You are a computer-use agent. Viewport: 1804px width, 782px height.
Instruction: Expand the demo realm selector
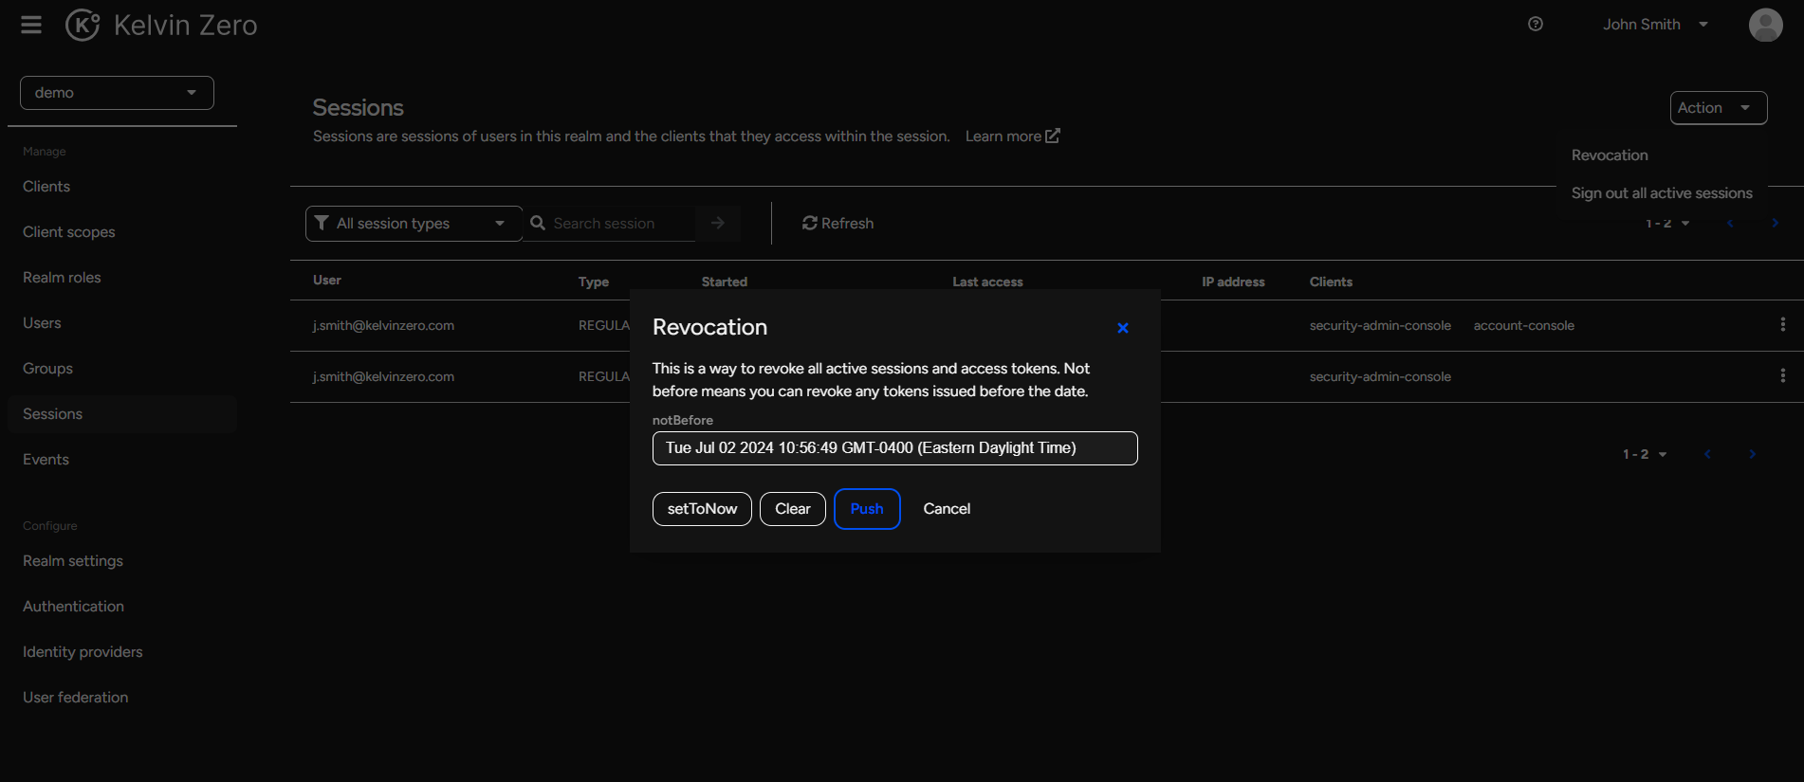117,93
